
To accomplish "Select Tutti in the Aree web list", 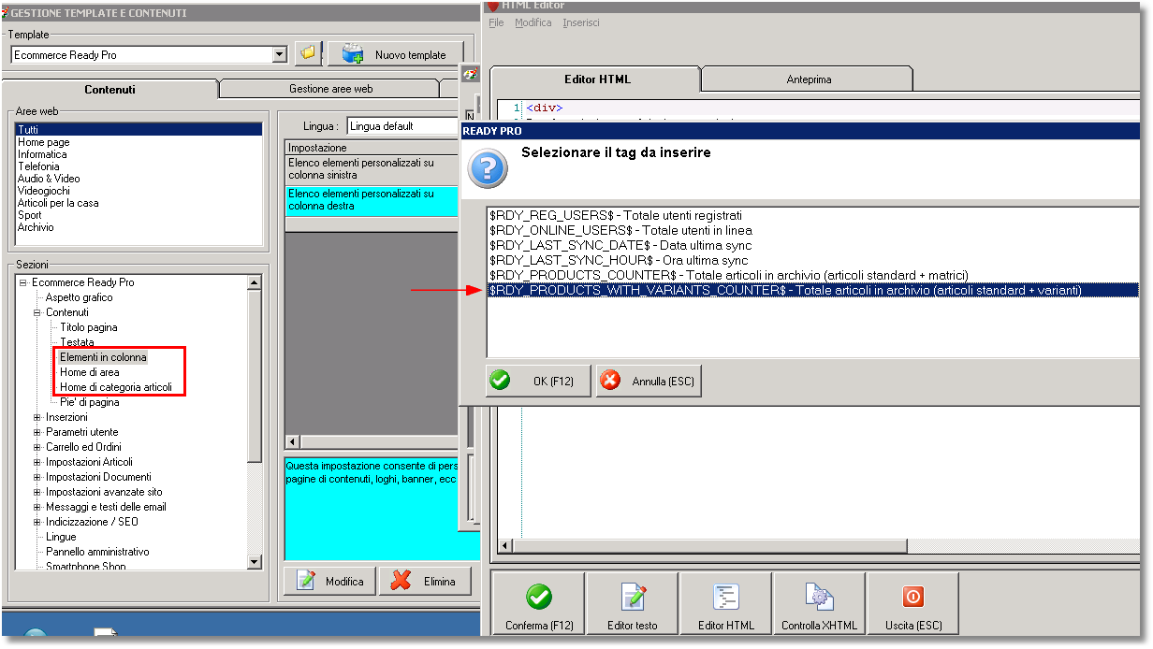I will coord(139,130).
